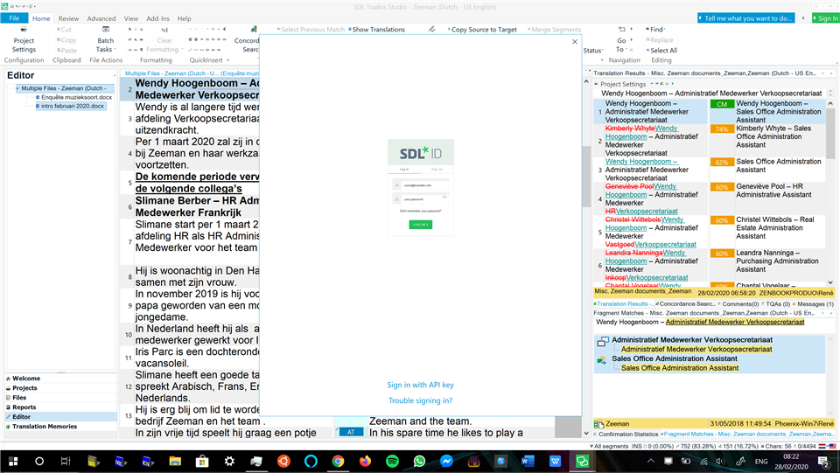Click the SDL ID login form thumbnail
This screenshot has height=473, width=840.
click(x=421, y=187)
